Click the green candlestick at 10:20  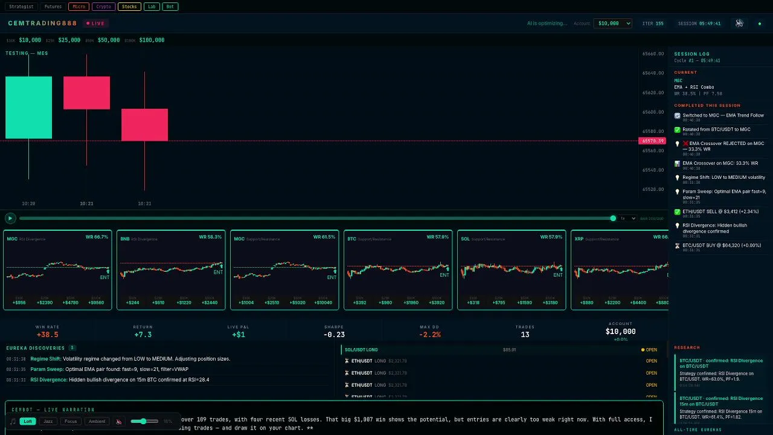click(28, 108)
